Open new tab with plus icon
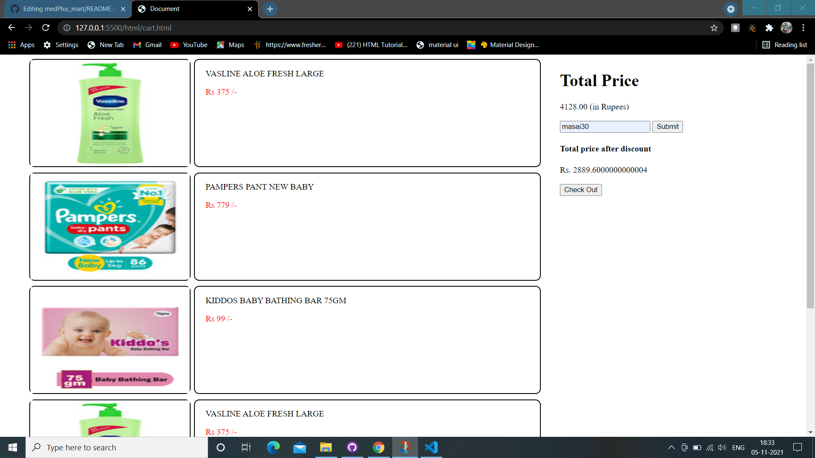The image size is (815, 458). [x=270, y=9]
